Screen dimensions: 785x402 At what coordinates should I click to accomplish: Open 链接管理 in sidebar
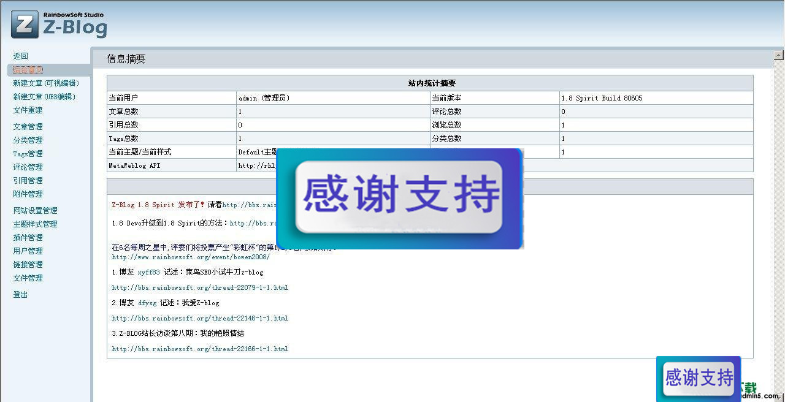point(28,265)
